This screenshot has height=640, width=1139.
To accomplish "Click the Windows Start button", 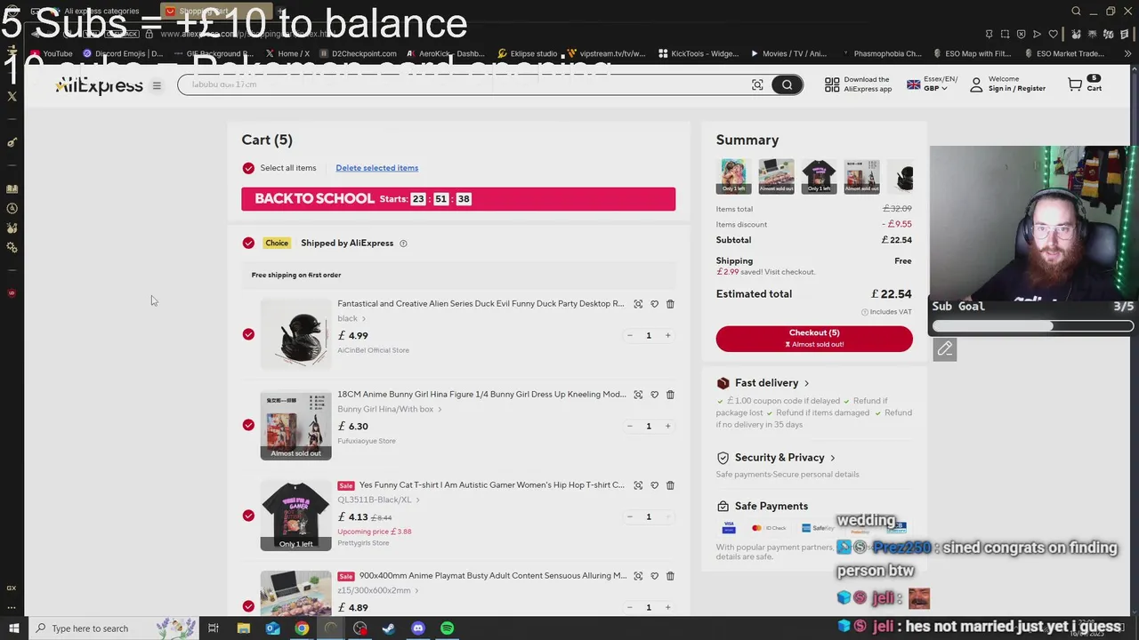I will coord(13,628).
